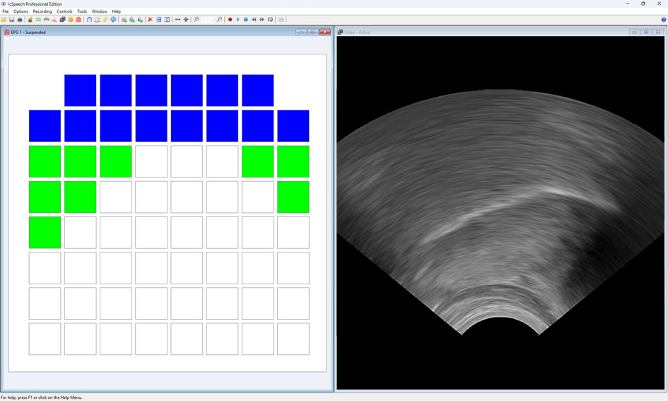Click the yellow face toolbar icon
This screenshot has width=668, height=401.
click(71, 20)
